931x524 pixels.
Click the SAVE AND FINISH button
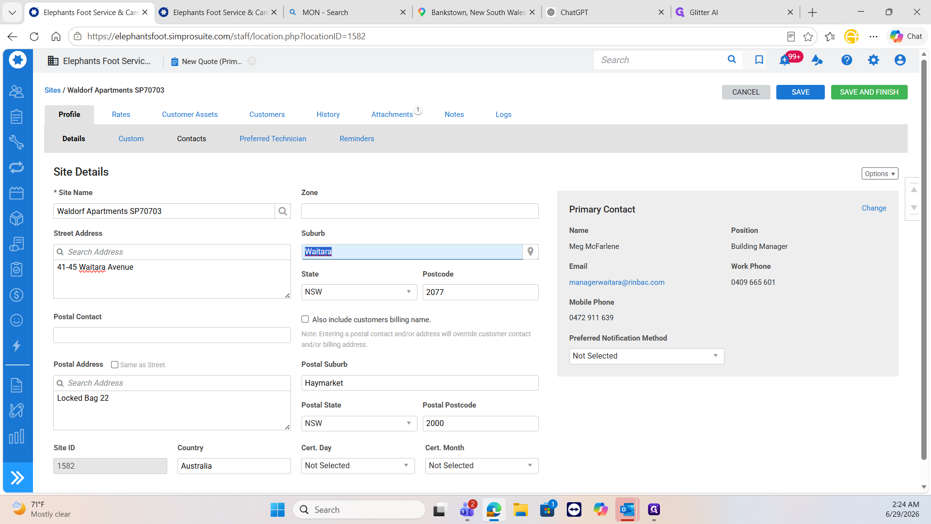click(x=869, y=92)
